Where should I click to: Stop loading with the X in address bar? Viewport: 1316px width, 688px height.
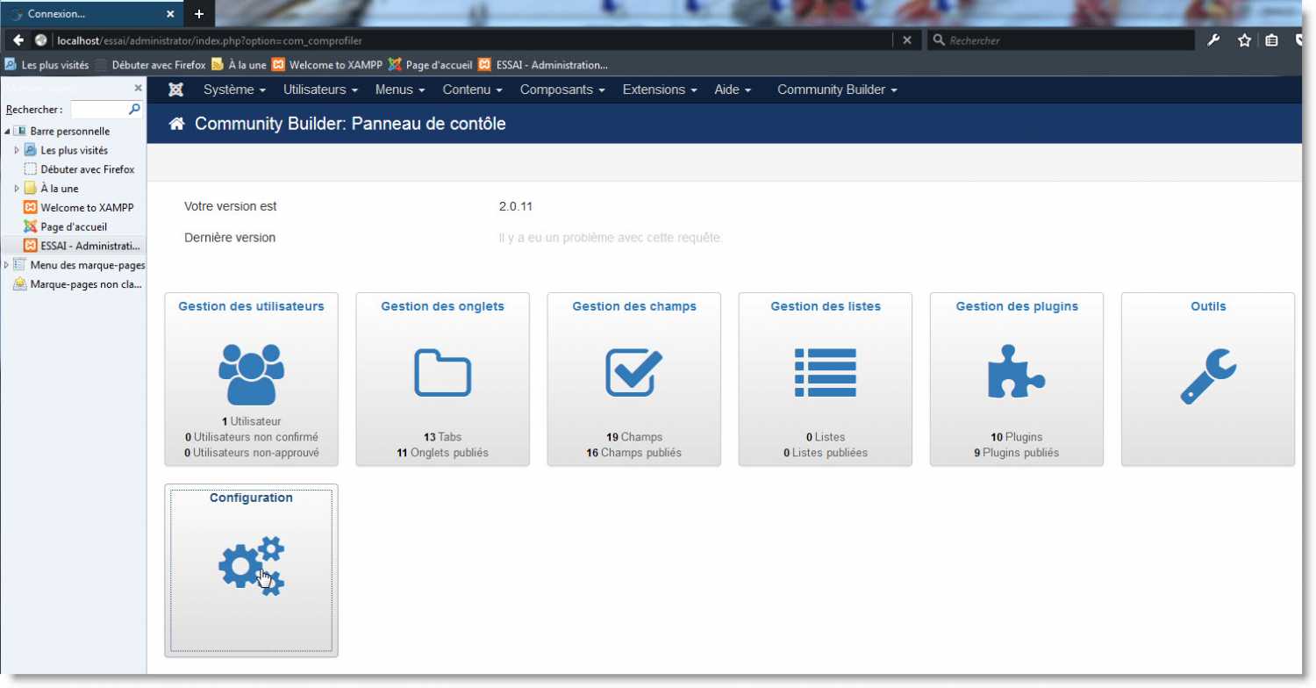click(907, 40)
